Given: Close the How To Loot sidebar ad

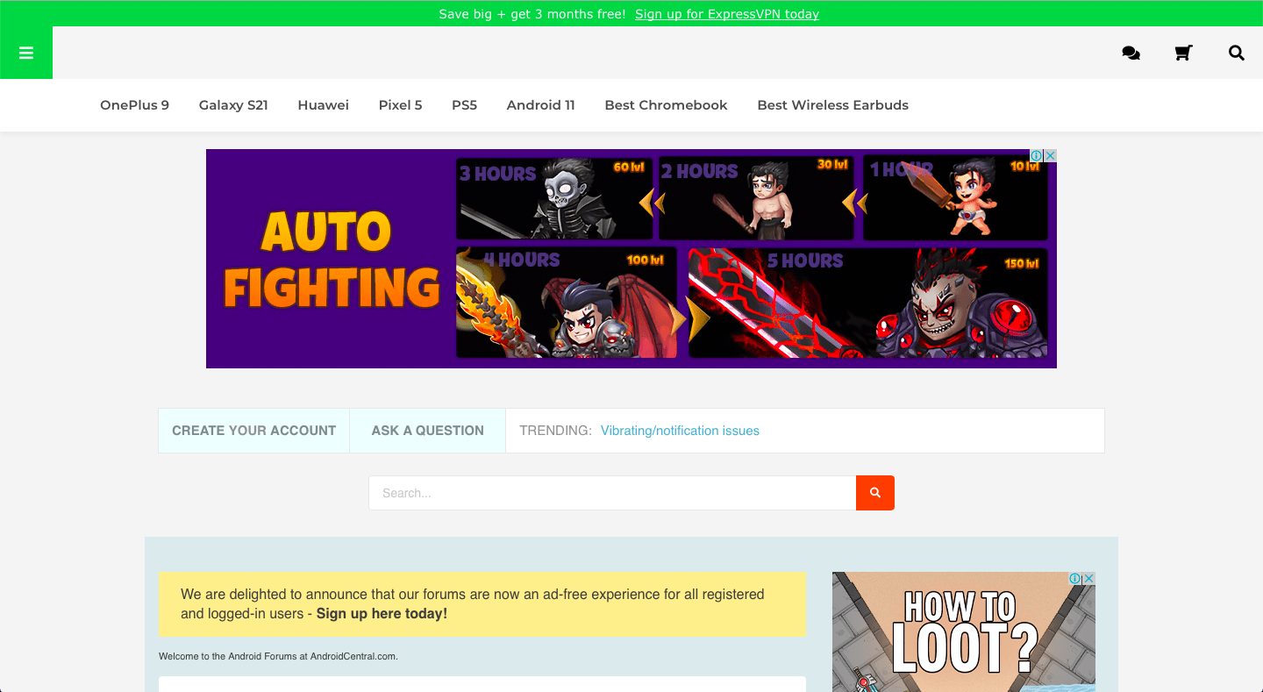Looking at the screenshot, I should tap(1088, 579).
